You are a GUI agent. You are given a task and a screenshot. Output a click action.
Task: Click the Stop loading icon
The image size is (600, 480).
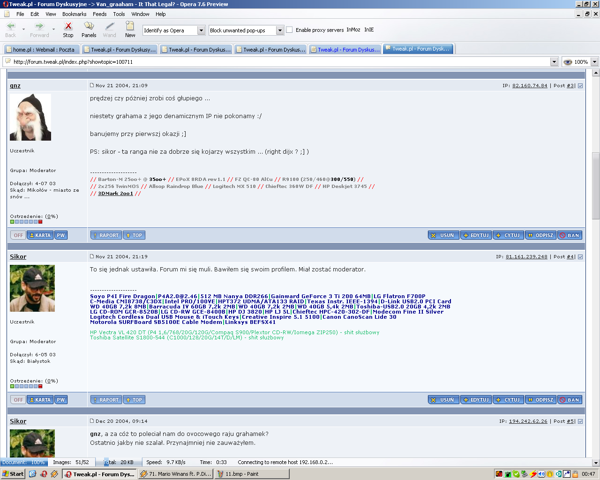pos(68,26)
